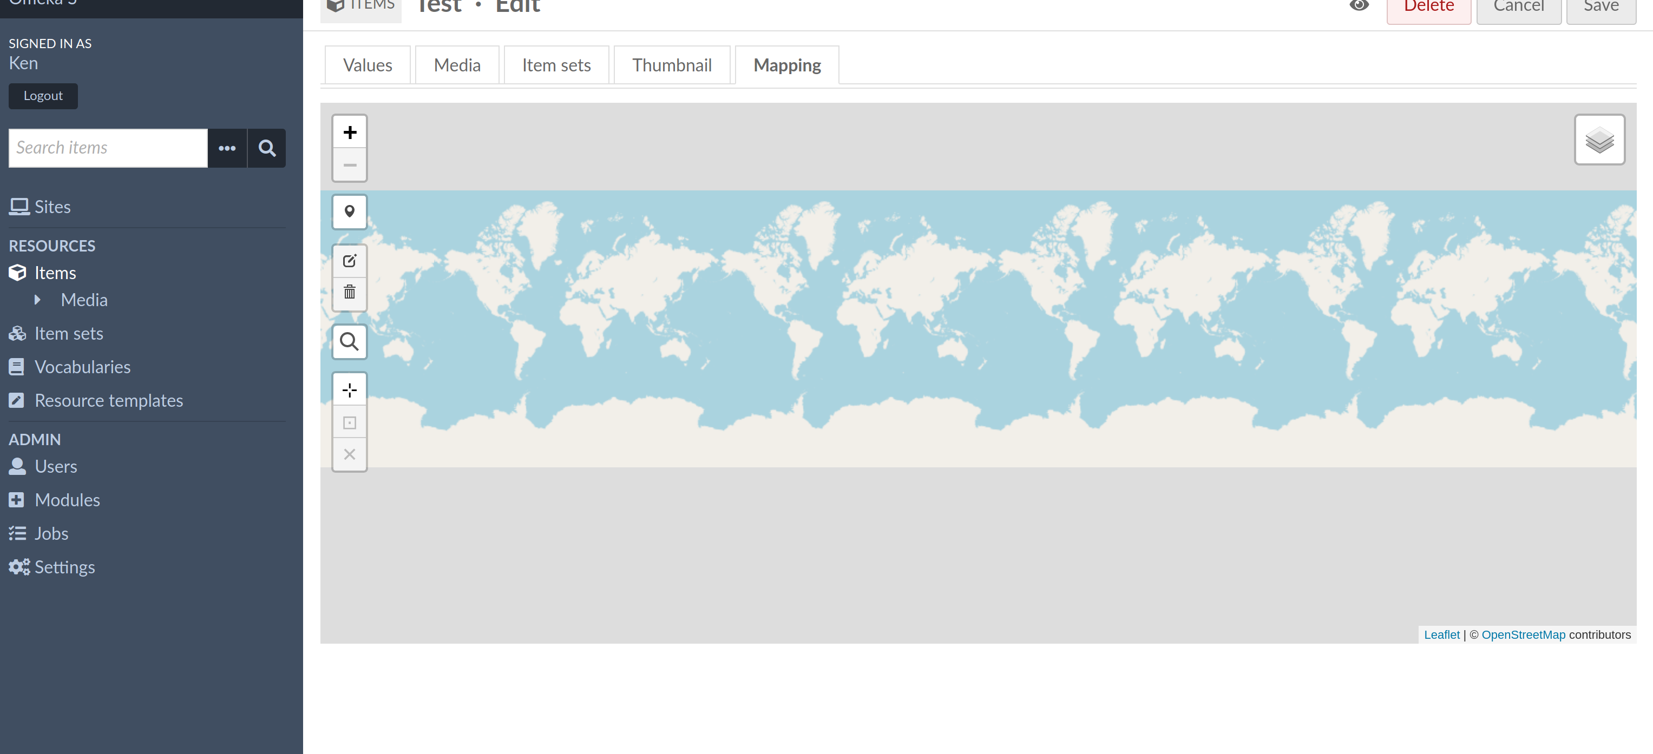Save the Test item edits
Viewport: 1653px width, 754px height.
pos(1600,6)
